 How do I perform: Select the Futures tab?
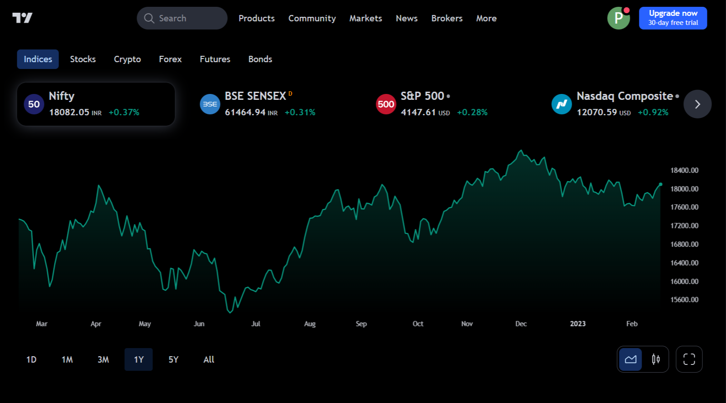tap(215, 59)
